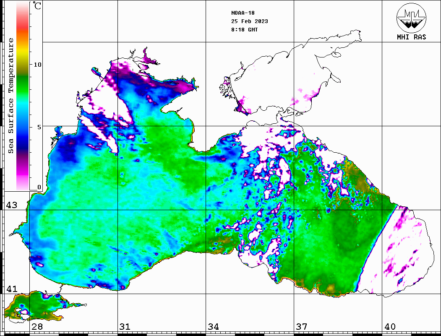Click the 'NOAA-18' satellite label

243,13
